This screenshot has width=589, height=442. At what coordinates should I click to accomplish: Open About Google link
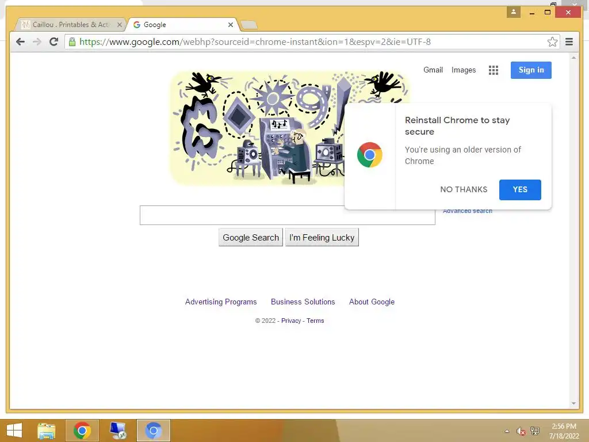(372, 302)
